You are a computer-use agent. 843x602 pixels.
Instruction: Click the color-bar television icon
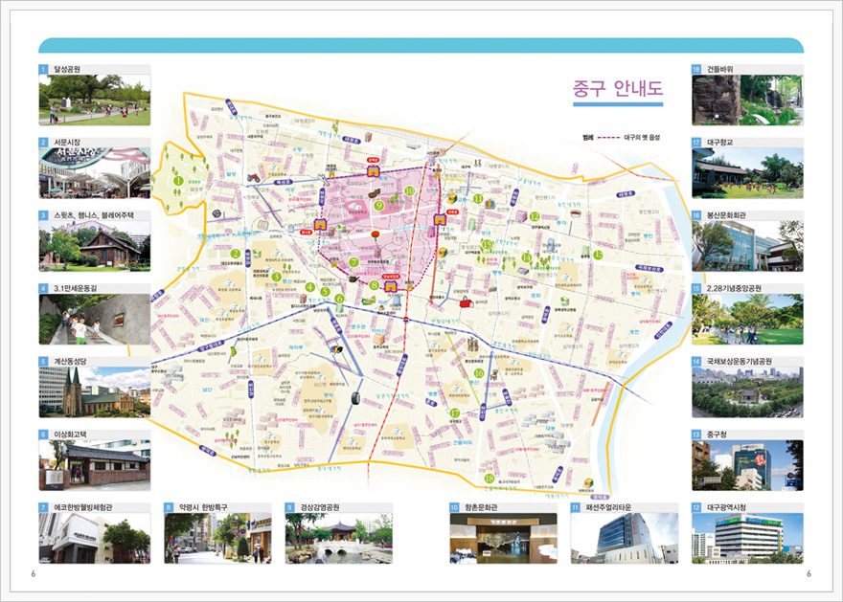pos(490,204)
